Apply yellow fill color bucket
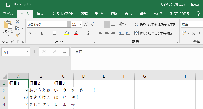The image size is (203, 109). click(x=67, y=33)
